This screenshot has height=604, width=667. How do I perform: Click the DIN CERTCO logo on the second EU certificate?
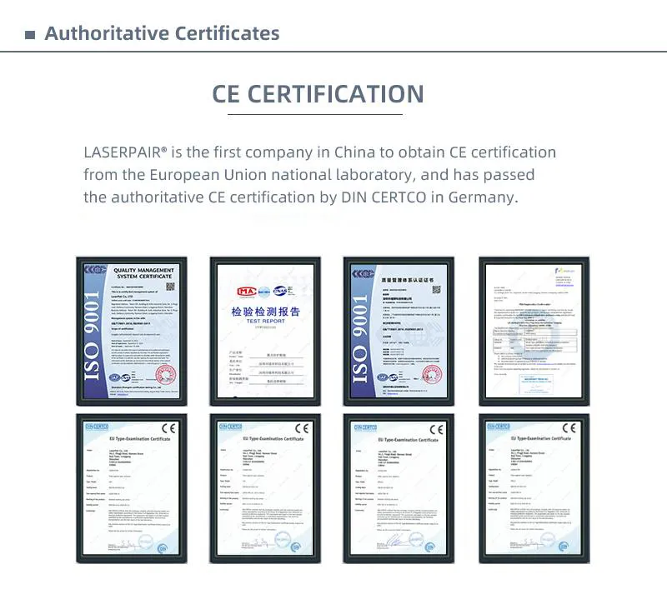coord(231,427)
